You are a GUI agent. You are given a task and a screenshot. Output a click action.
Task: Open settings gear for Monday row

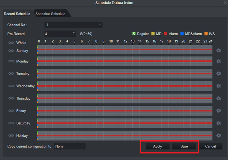click(x=218, y=61)
